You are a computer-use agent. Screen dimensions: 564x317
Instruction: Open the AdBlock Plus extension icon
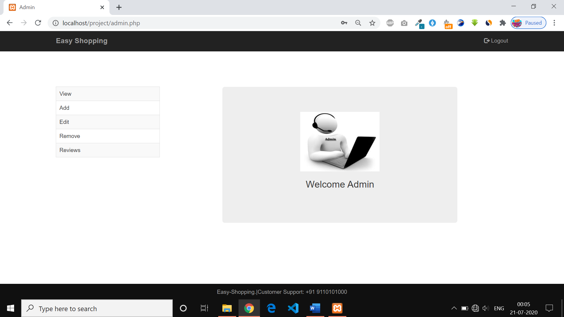tap(390, 23)
